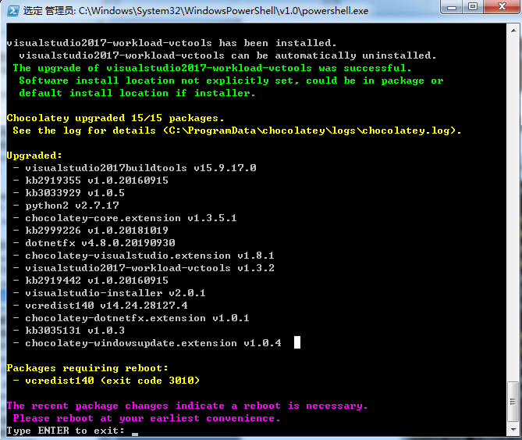Screen dimensions: 522x440
Task: Click the kb3035131 v1.0.3 line
Action: (69, 331)
